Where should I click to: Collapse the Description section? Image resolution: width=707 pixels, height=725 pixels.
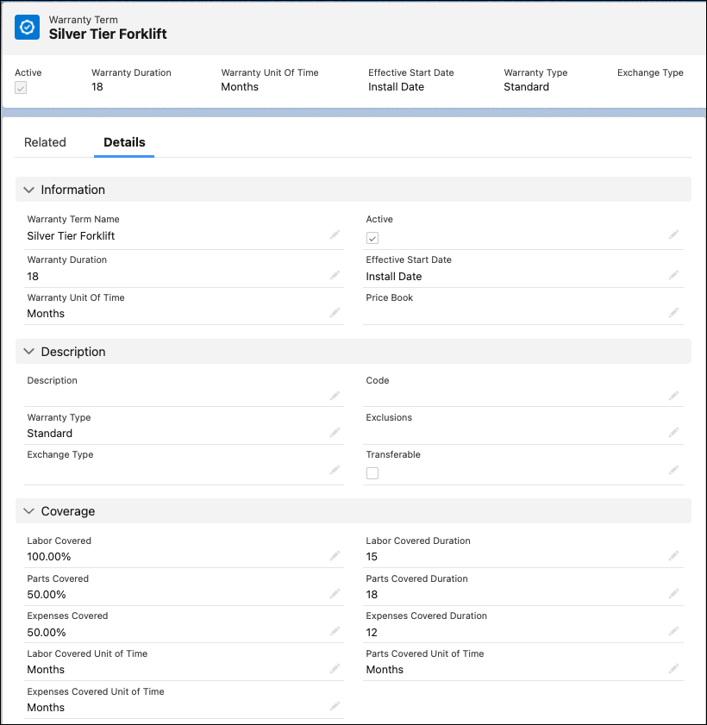[x=28, y=352]
